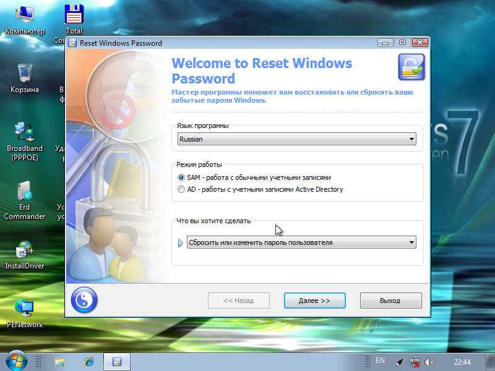
Task: Click the pen tray icon
Action: 400,362
